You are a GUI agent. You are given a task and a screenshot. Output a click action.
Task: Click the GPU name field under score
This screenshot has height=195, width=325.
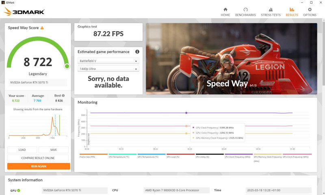(x=38, y=82)
